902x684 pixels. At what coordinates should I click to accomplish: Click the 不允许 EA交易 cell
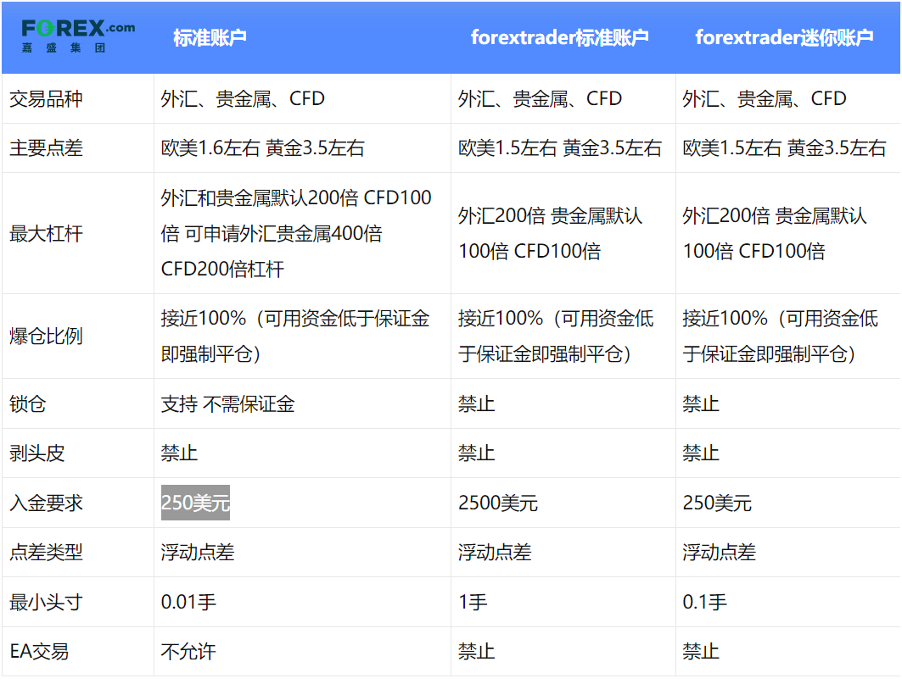point(188,652)
